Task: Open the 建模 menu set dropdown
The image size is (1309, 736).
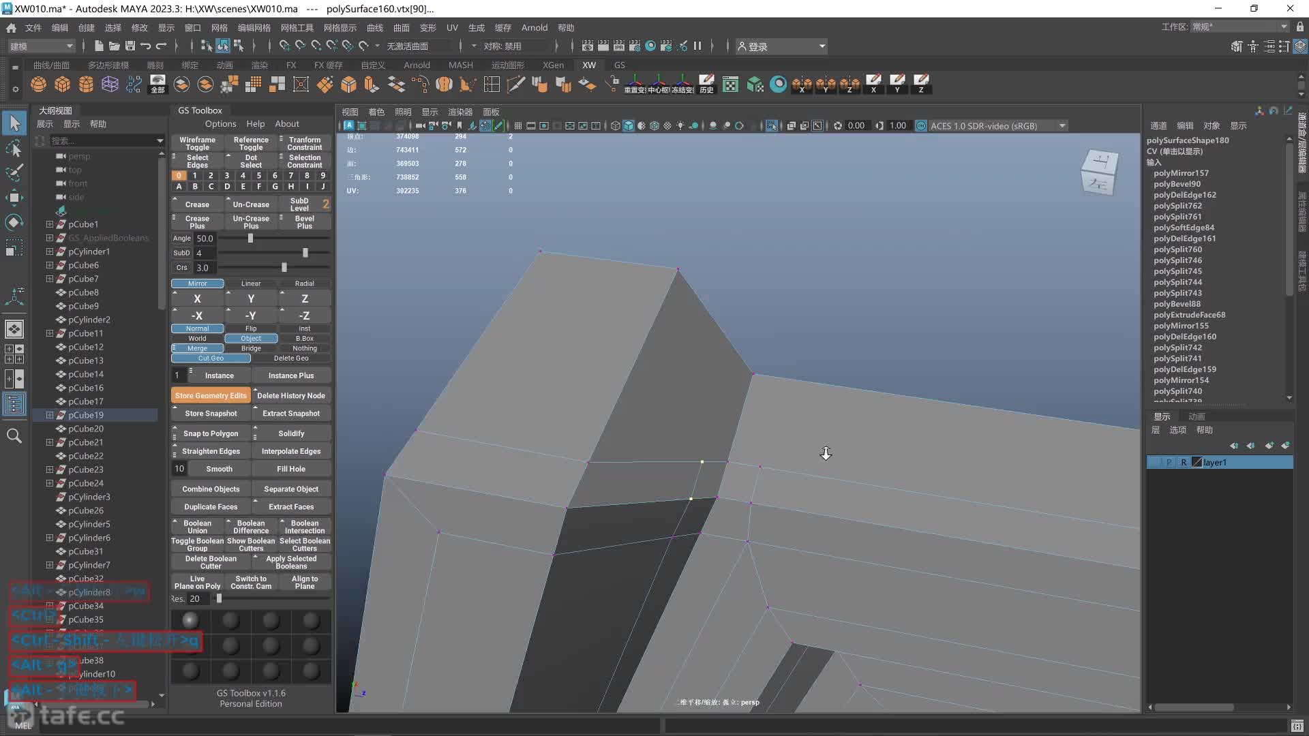Action: 41,46
